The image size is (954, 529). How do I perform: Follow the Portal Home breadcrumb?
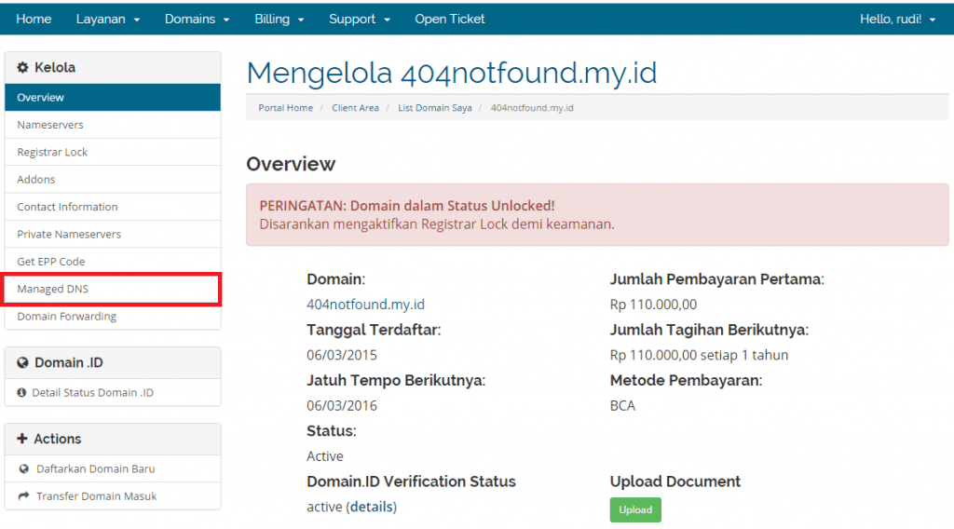coord(285,108)
